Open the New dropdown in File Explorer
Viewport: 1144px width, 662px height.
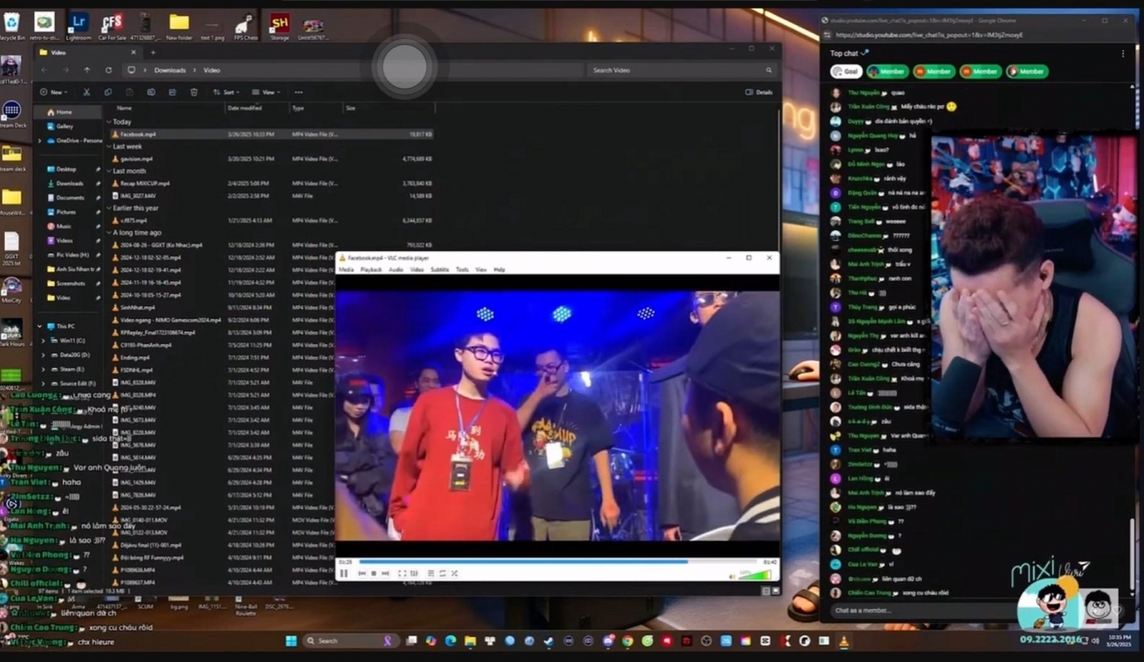[54, 92]
